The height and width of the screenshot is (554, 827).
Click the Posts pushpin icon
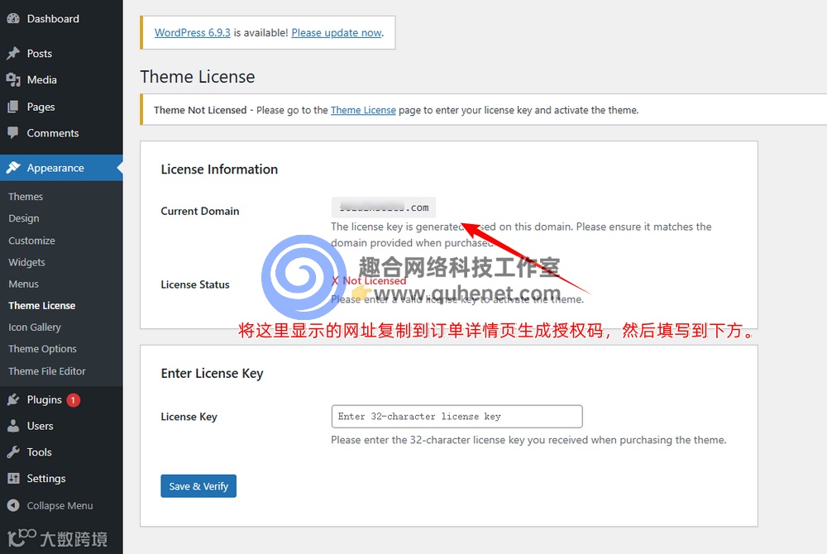(13, 53)
